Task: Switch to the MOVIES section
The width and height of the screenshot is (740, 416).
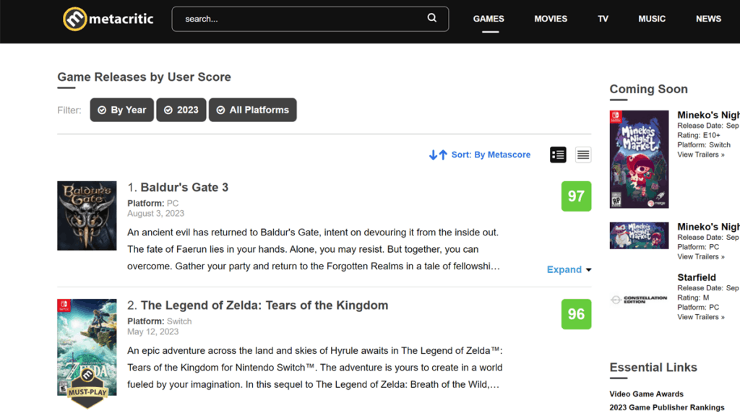Action: [x=551, y=19]
